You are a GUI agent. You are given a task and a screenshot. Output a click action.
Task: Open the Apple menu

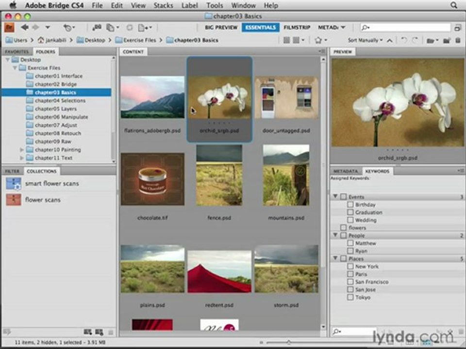point(14,5)
